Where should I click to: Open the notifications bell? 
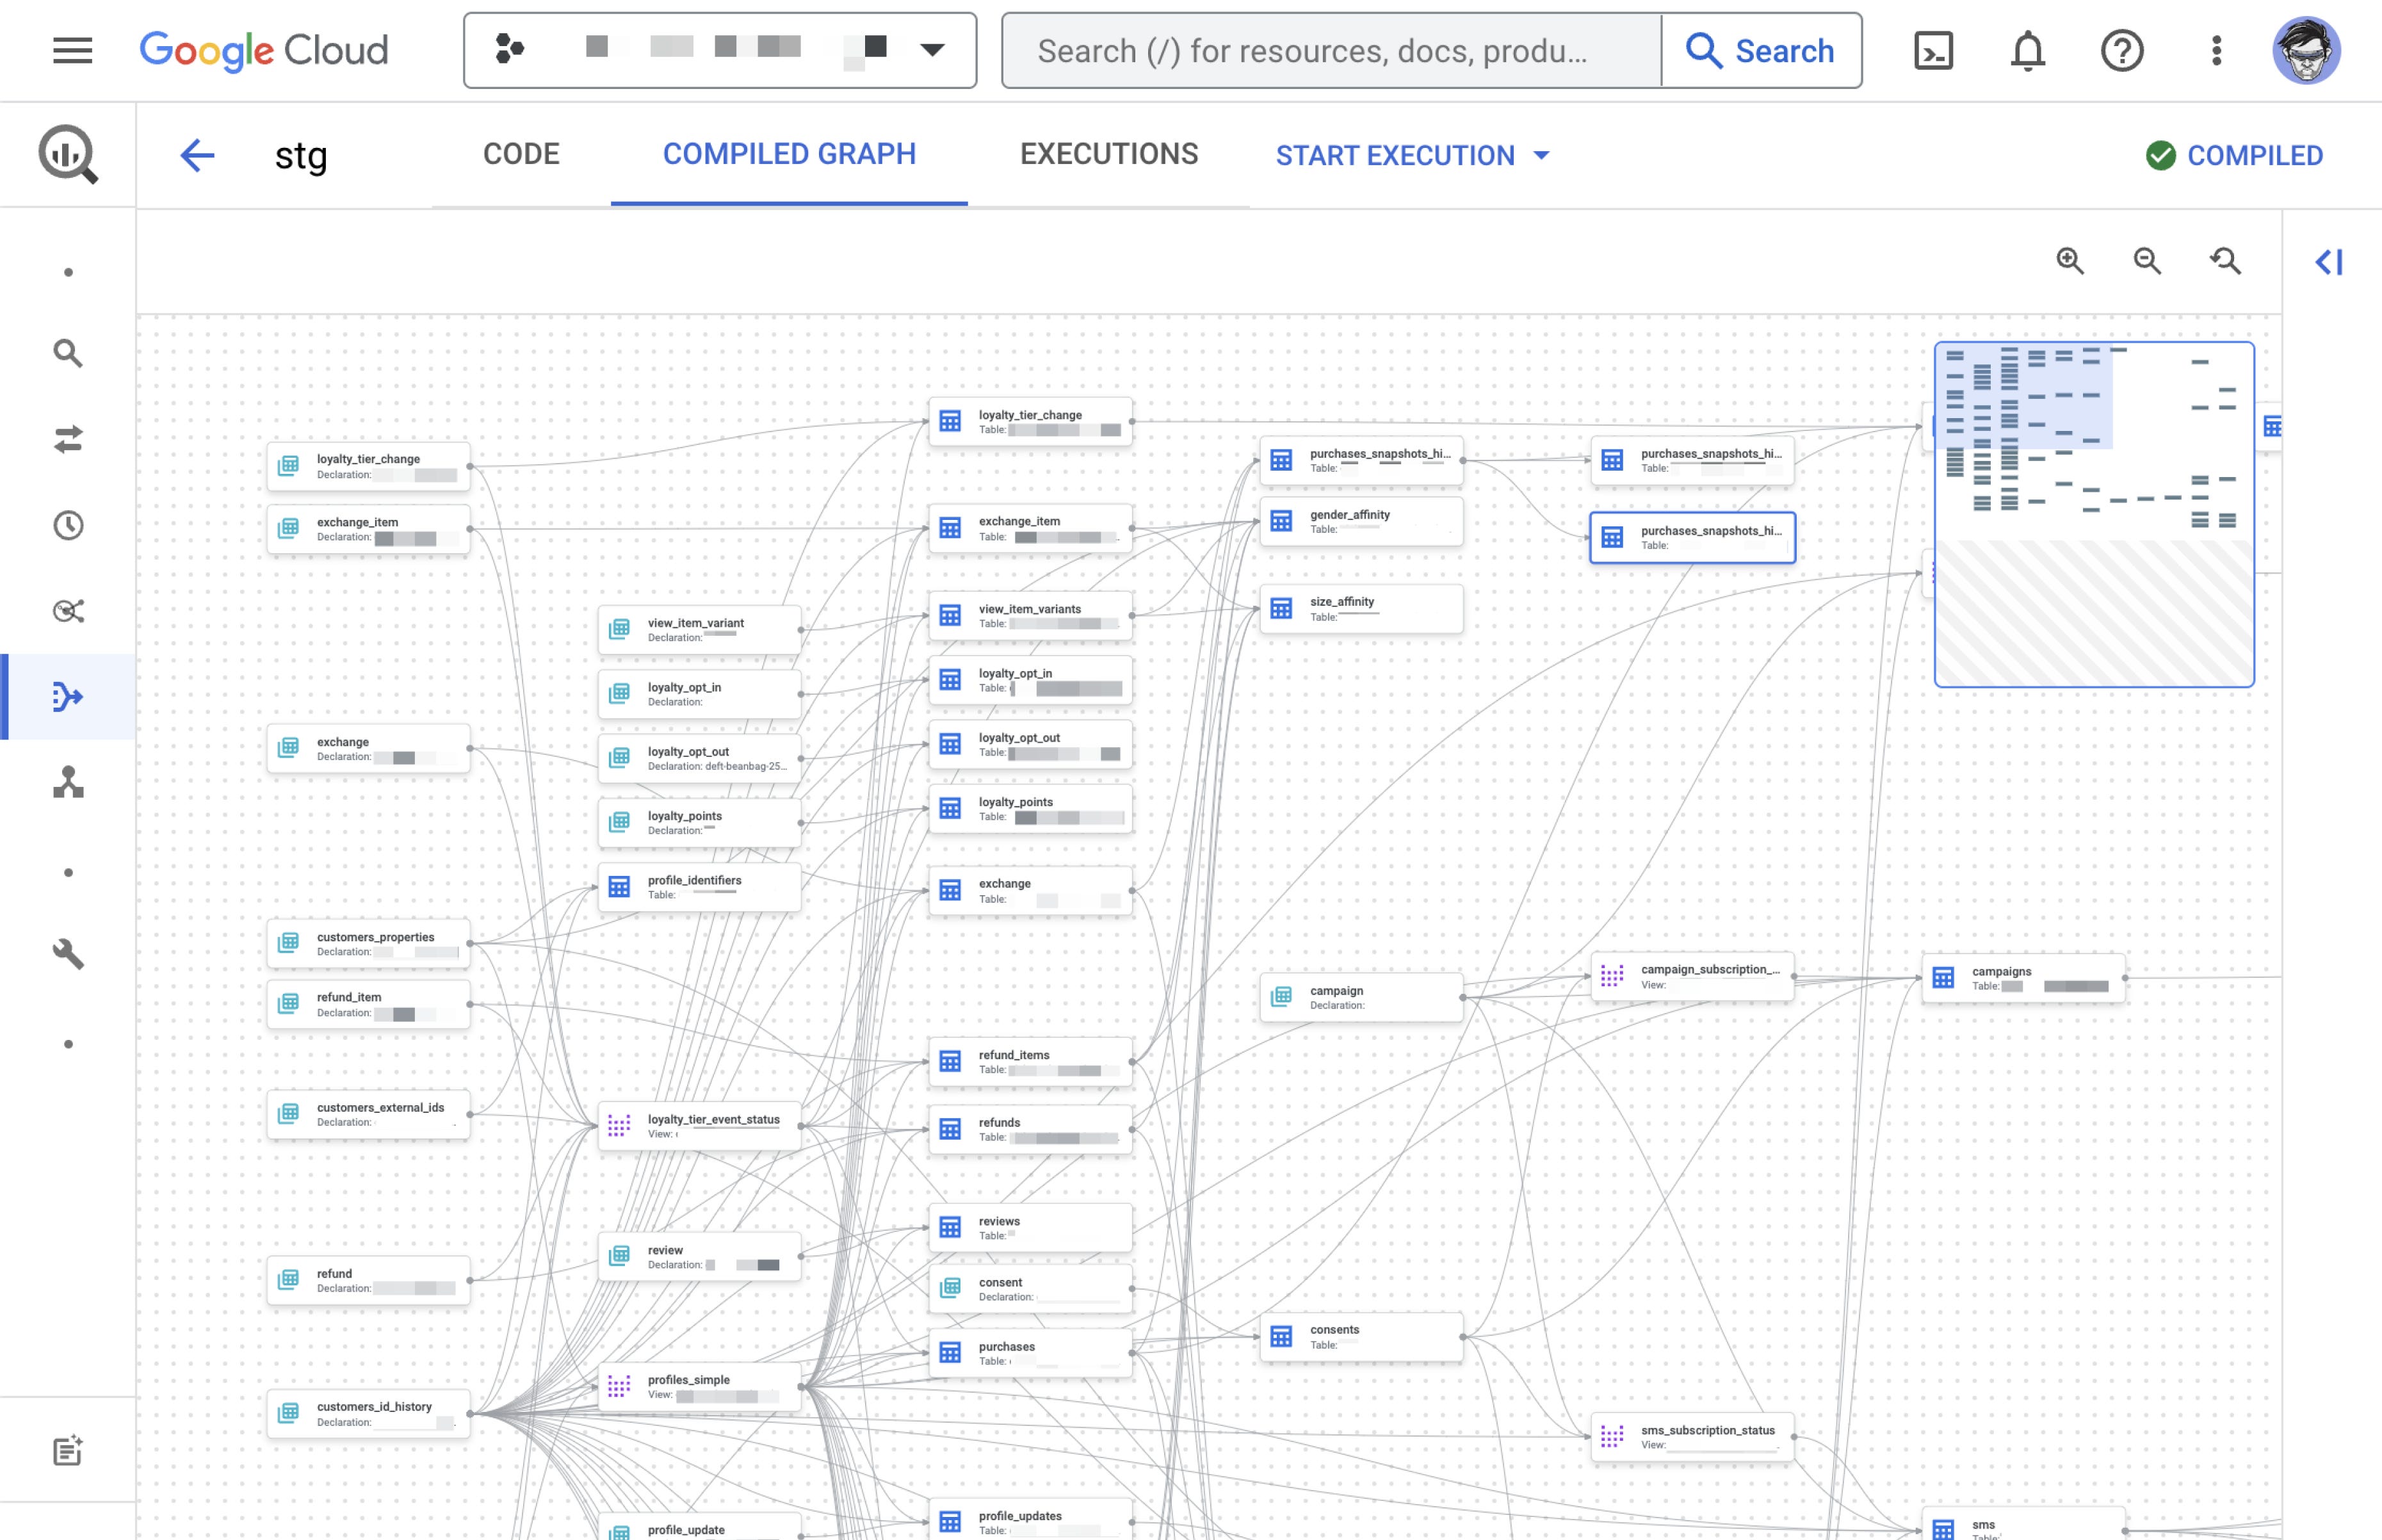pyautogui.click(x=2027, y=50)
